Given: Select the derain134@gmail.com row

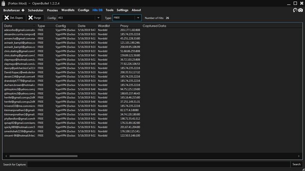Looking at the screenshot, I should pyautogui.click(x=152, y=77).
